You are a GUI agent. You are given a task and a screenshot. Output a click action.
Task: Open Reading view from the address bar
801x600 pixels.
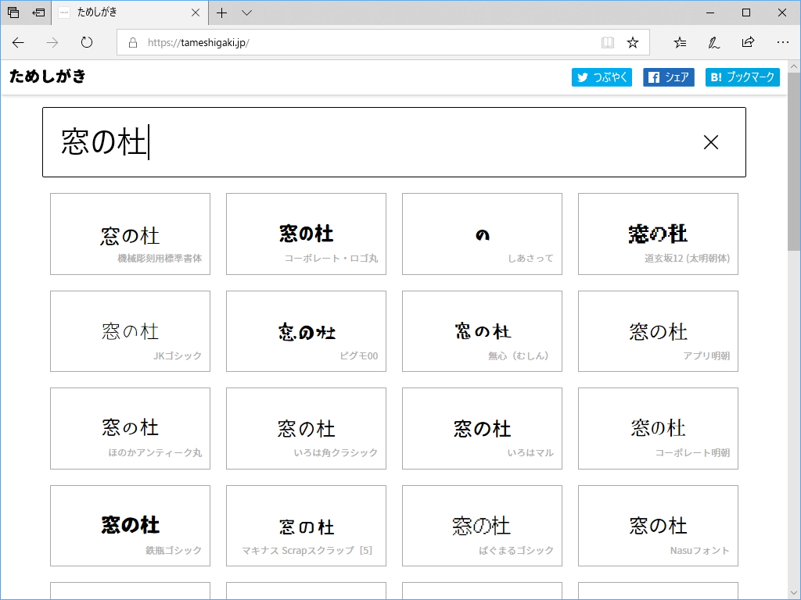coord(608,43)
